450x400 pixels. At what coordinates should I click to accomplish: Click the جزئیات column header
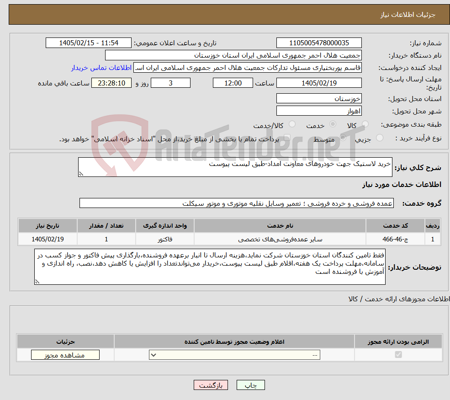pos(65,341)
